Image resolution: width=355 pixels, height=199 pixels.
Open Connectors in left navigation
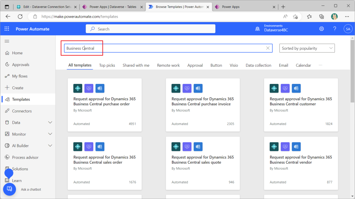tap(28, 111)
